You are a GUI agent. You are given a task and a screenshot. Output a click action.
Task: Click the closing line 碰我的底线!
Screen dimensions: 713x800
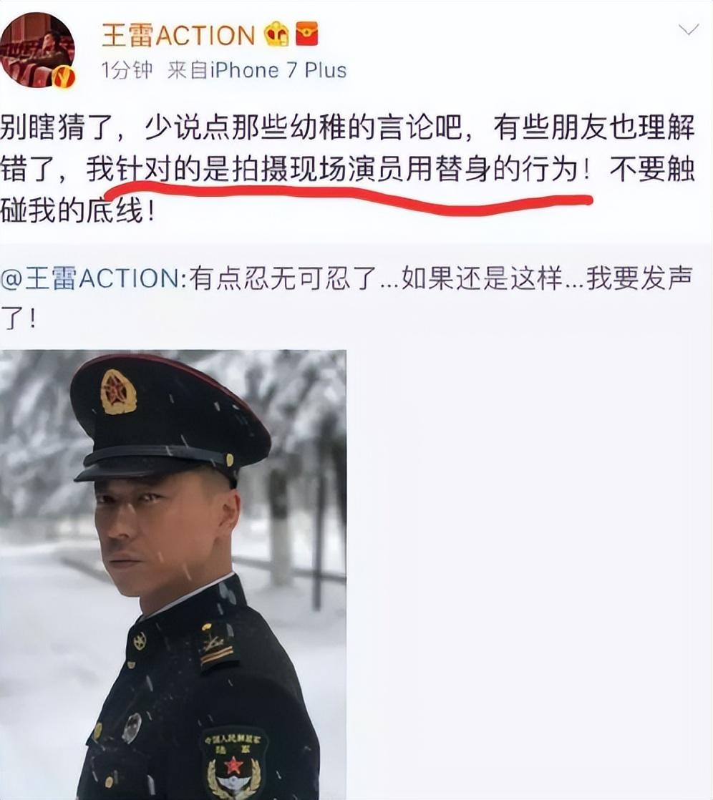[77, 210]
